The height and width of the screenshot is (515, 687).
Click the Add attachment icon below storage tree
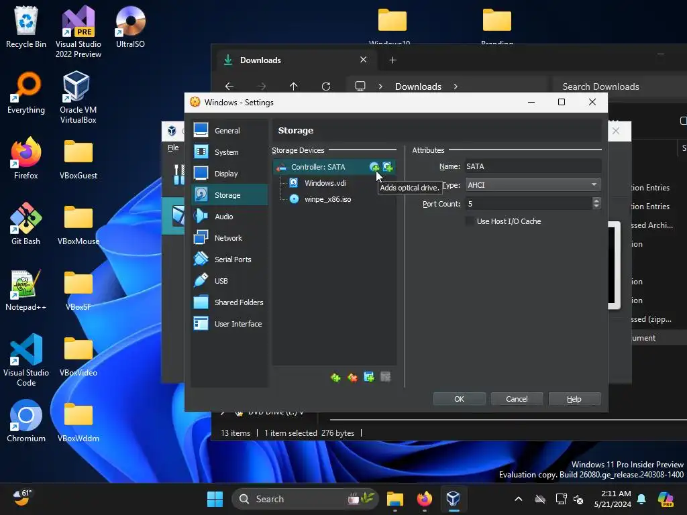[369, 377]
